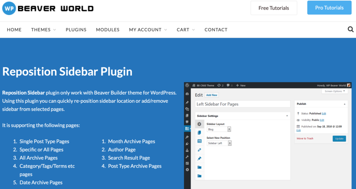The height and width of the screenshot is (189, 356).
Task: Open the Dashboard gauge icon in admin menu
Action: [187, 94]
